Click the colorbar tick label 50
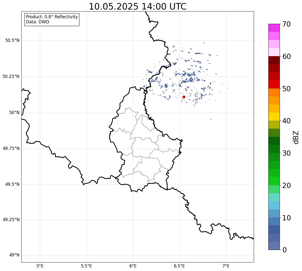The width and height of the screenshot is (302, 271). 286,89
